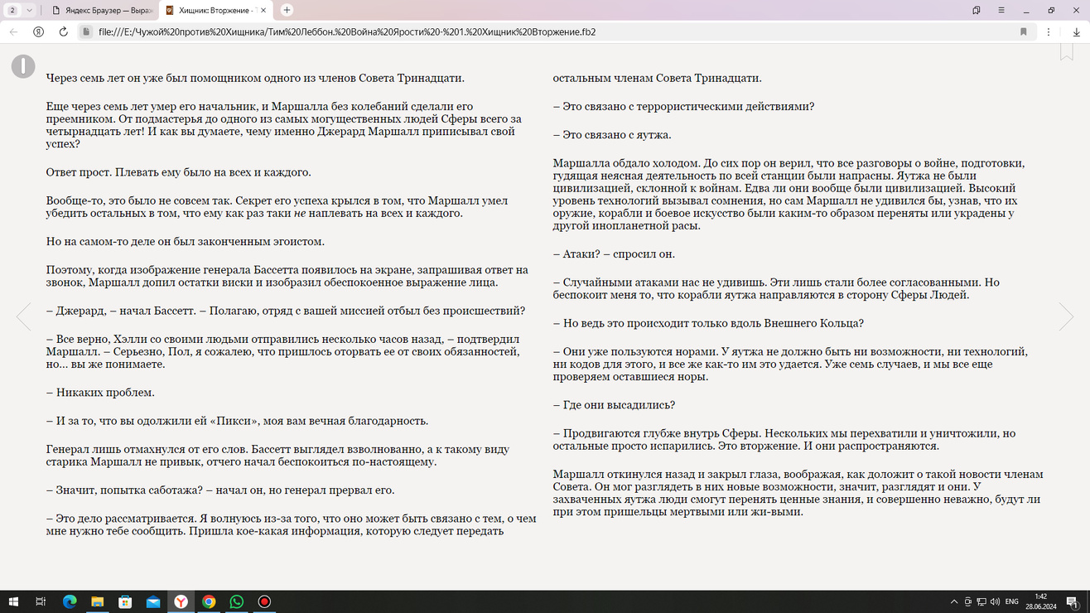Open the reader menu round icon
The image size is (1090, 613).
23,66
